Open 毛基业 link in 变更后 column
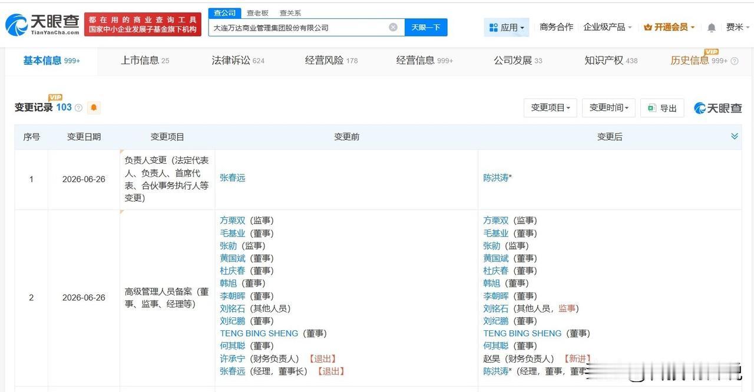 coord(495,233)
